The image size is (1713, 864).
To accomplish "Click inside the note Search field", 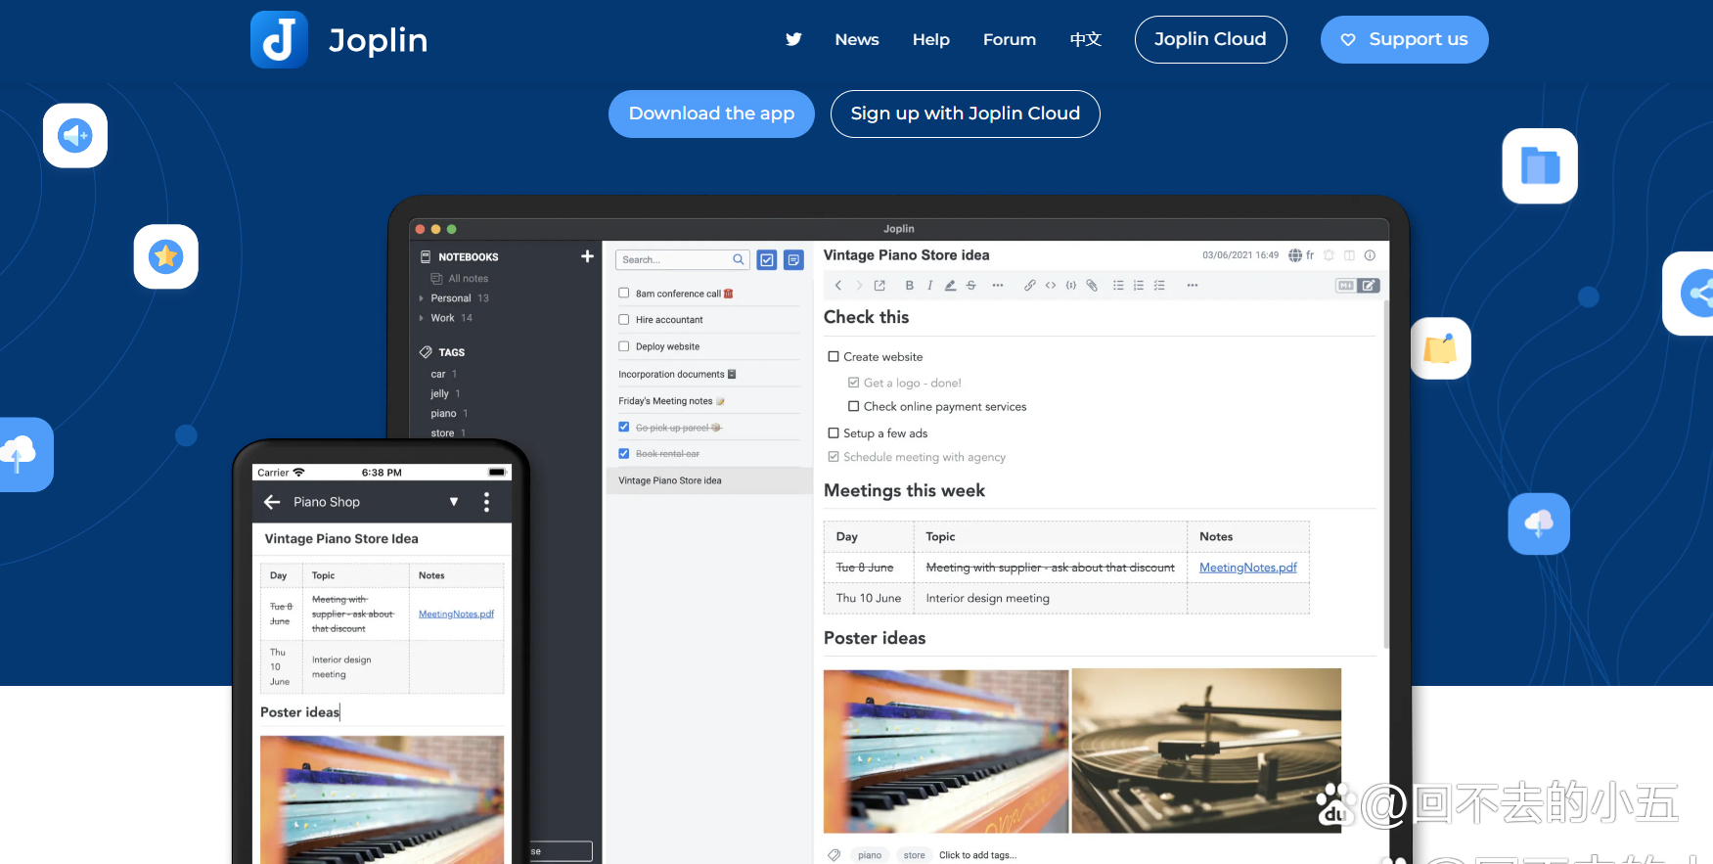I will [675, 260].
